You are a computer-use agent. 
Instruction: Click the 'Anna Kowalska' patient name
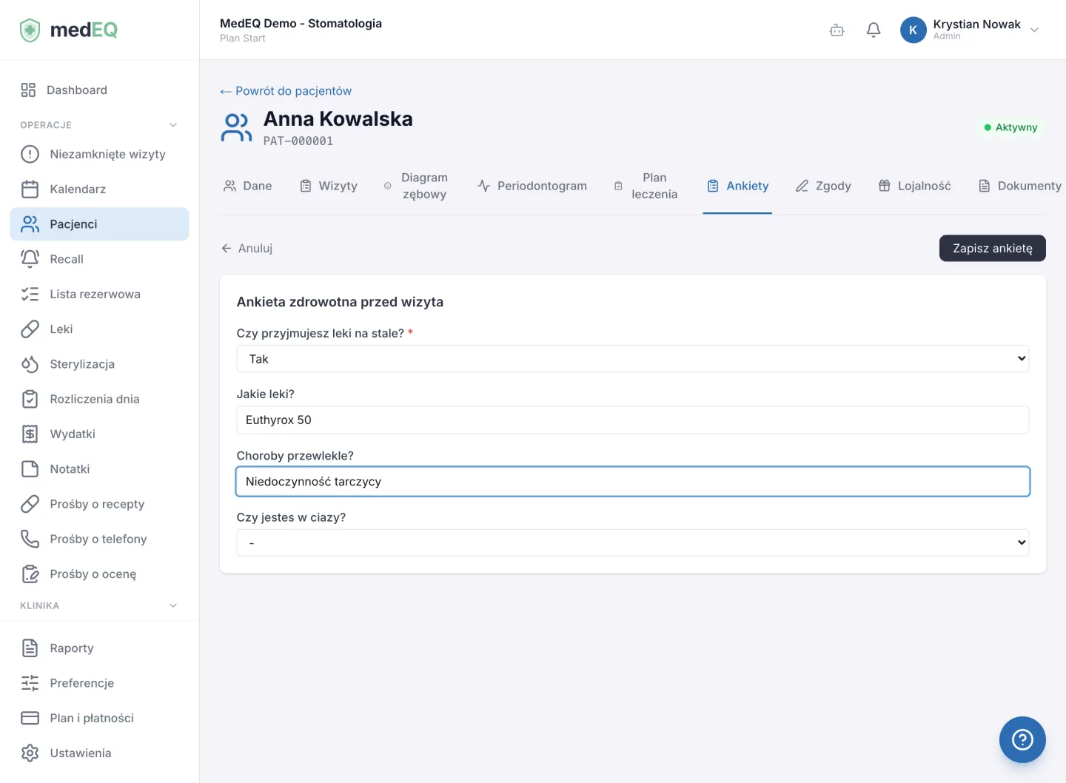pyautogui.click(x=338, y=119)
